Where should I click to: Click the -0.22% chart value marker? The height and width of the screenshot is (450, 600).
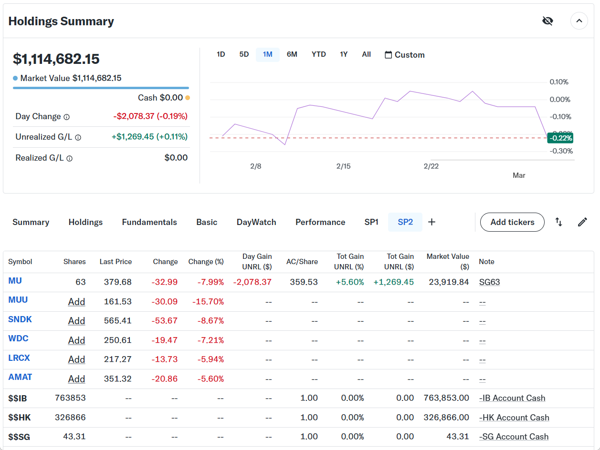560,138
